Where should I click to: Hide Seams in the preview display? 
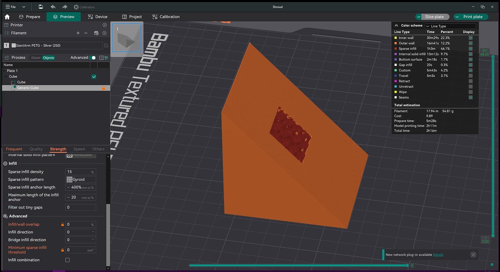pyautogui.click(x=471, y=97)
